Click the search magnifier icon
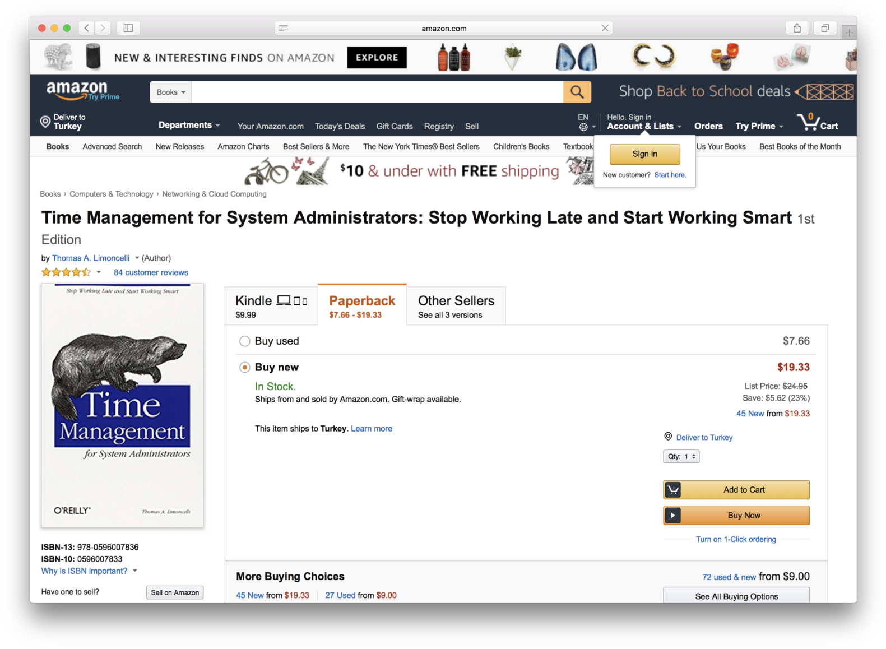This screenshot has height=649, width=886. 577,92
